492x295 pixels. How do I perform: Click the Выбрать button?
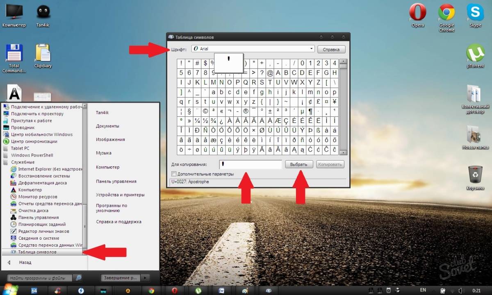298,164
